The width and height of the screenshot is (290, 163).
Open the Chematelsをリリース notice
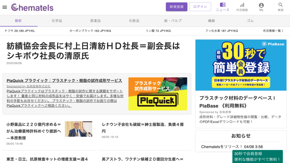pyautogui.click(x=232, y=147)
